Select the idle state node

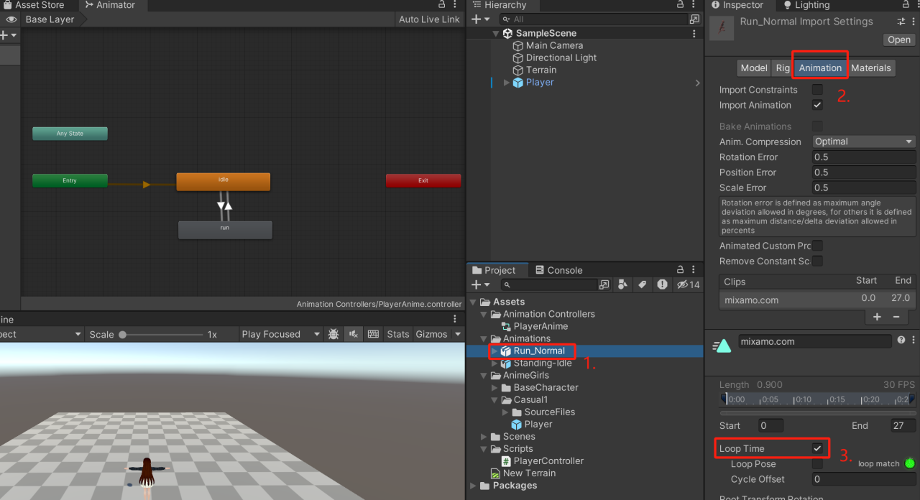224,182
